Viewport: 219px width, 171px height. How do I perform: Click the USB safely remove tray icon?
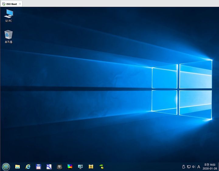(184, 167)
